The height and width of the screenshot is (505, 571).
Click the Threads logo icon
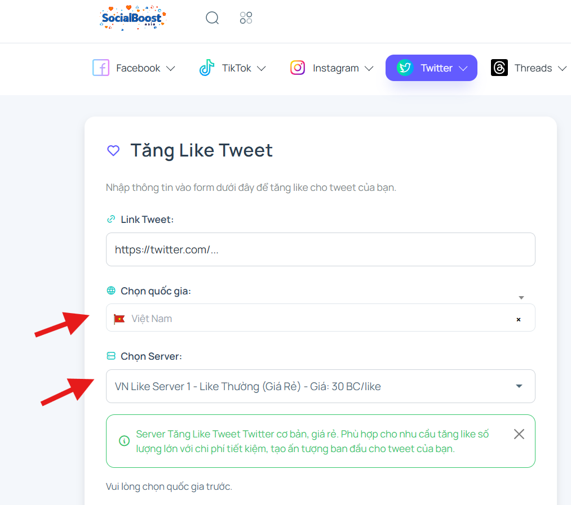499,68
